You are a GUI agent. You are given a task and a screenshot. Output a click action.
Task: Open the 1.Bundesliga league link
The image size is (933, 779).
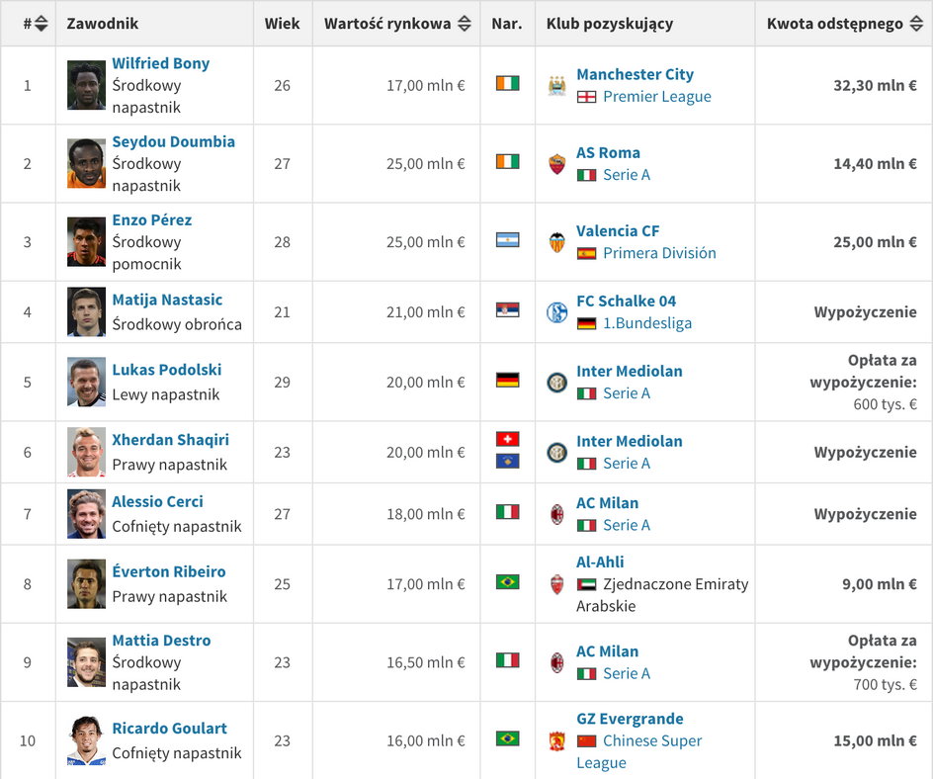pos(647,323)
